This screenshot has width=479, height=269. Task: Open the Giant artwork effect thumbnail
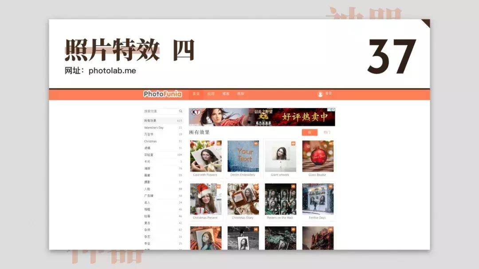point(280,156)
